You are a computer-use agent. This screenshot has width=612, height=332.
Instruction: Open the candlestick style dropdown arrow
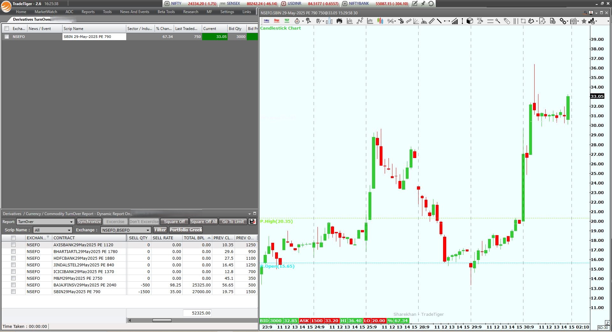point(323,21)
